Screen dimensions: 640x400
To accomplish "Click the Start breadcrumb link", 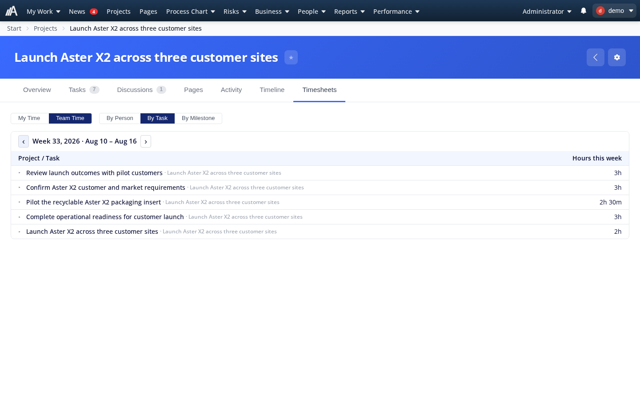I will tap(14, 28).
